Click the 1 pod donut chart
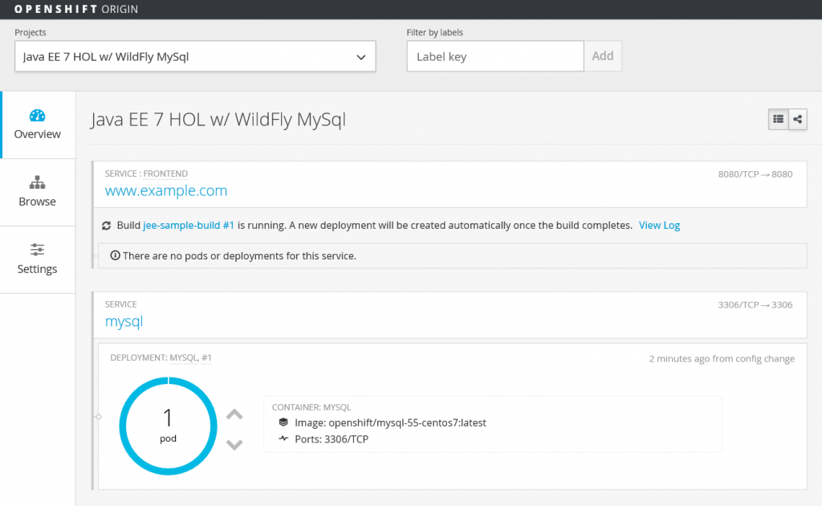Viewport: 822px width, 506px height. (x=168, y=426)
